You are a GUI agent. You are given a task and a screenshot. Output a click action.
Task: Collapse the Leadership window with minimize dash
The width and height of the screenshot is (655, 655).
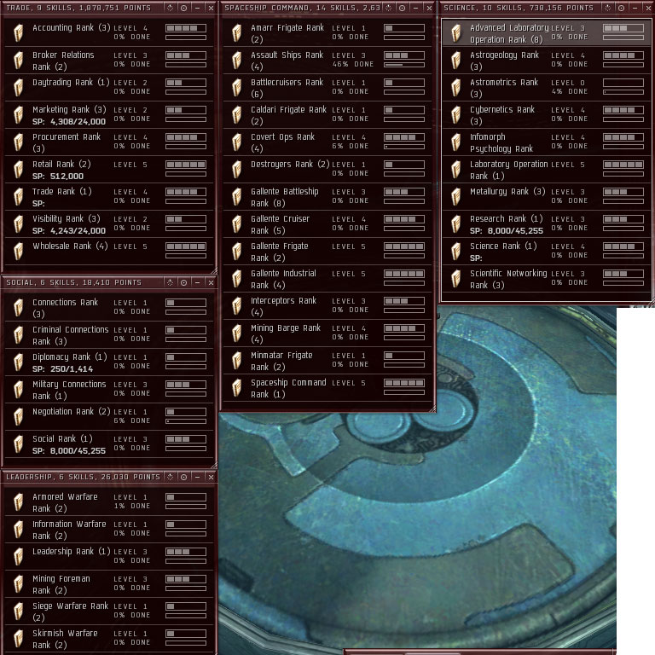[x=197, y=477]
